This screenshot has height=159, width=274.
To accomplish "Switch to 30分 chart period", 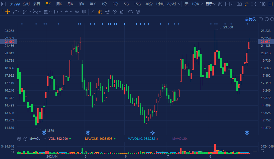I will pos(149,4).
